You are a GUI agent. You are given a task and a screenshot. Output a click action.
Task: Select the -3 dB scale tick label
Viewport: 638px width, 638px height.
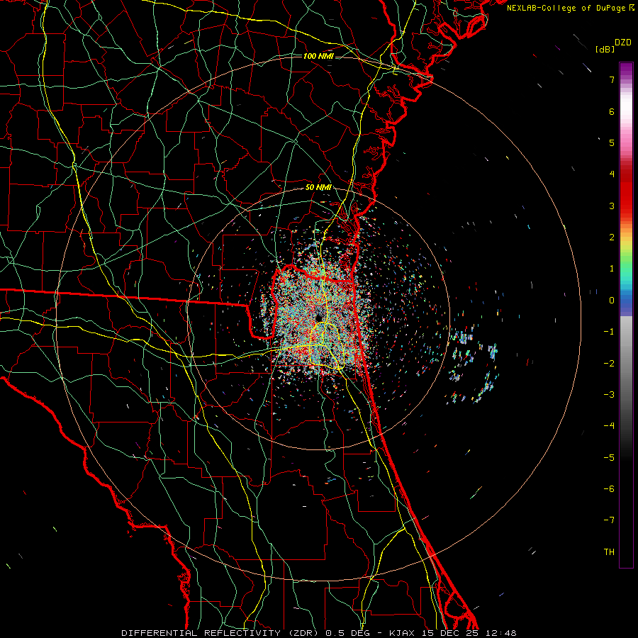coord(609,394)
